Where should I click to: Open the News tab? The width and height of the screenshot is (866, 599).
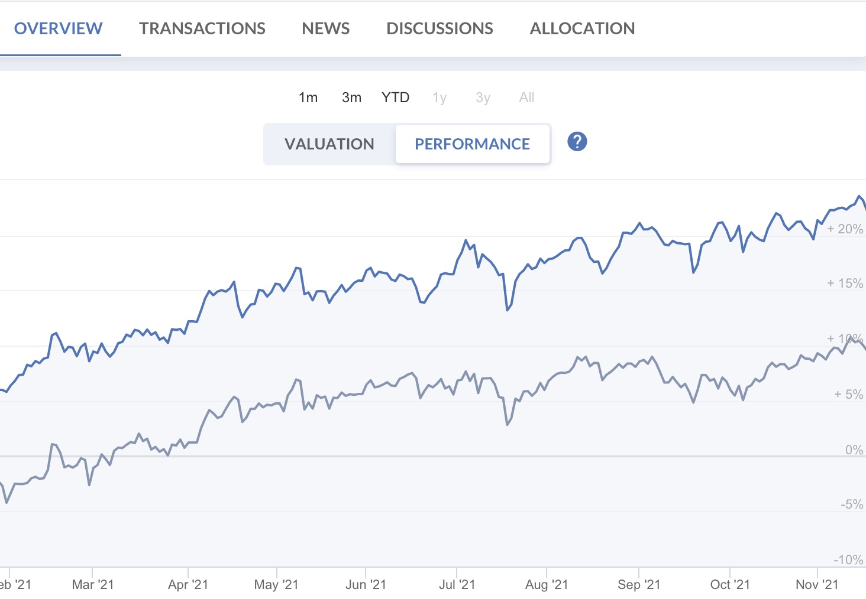pyautogui.click(x=326, y=28)
